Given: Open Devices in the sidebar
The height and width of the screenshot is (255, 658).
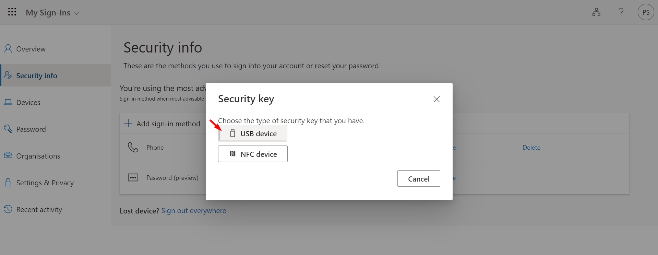Looking at the screenshot, I should 28,102.
